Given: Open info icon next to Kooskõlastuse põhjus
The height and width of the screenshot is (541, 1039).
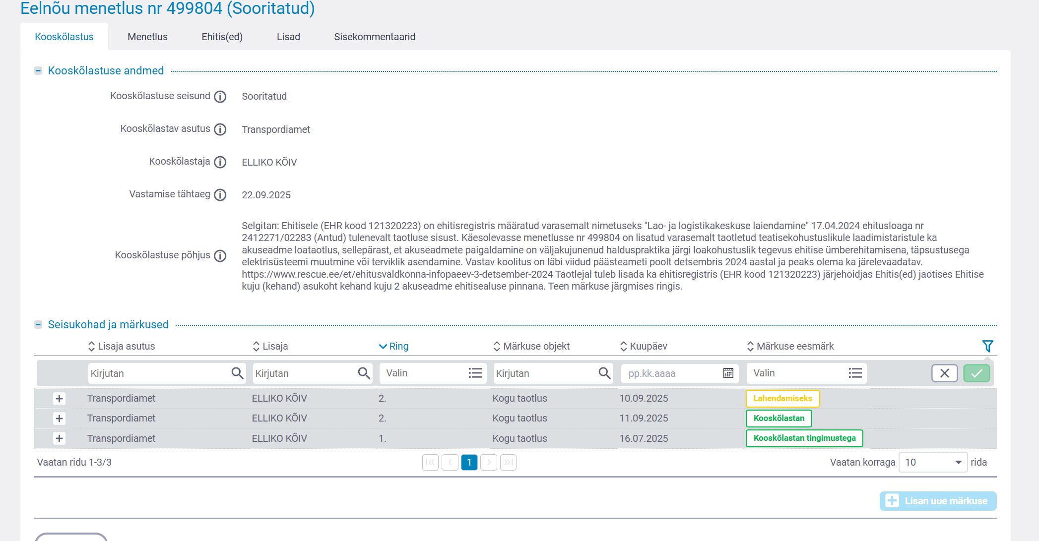Looking at the screenshot, I should 220,256.
